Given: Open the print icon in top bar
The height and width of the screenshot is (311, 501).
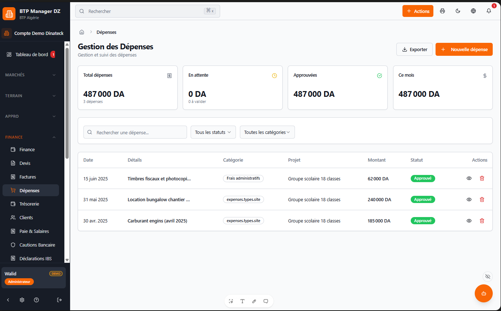Looking at the screenshot, I should click(442, 11).
